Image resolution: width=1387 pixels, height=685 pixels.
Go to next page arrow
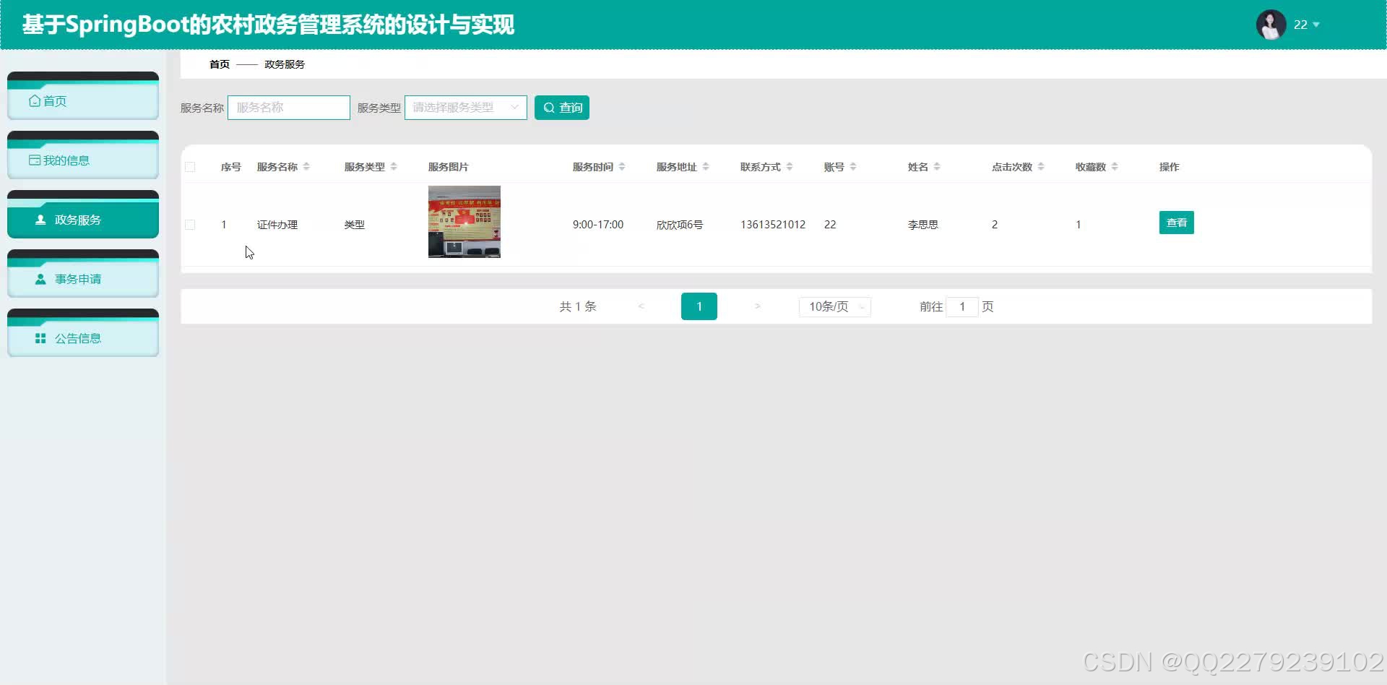757,306
